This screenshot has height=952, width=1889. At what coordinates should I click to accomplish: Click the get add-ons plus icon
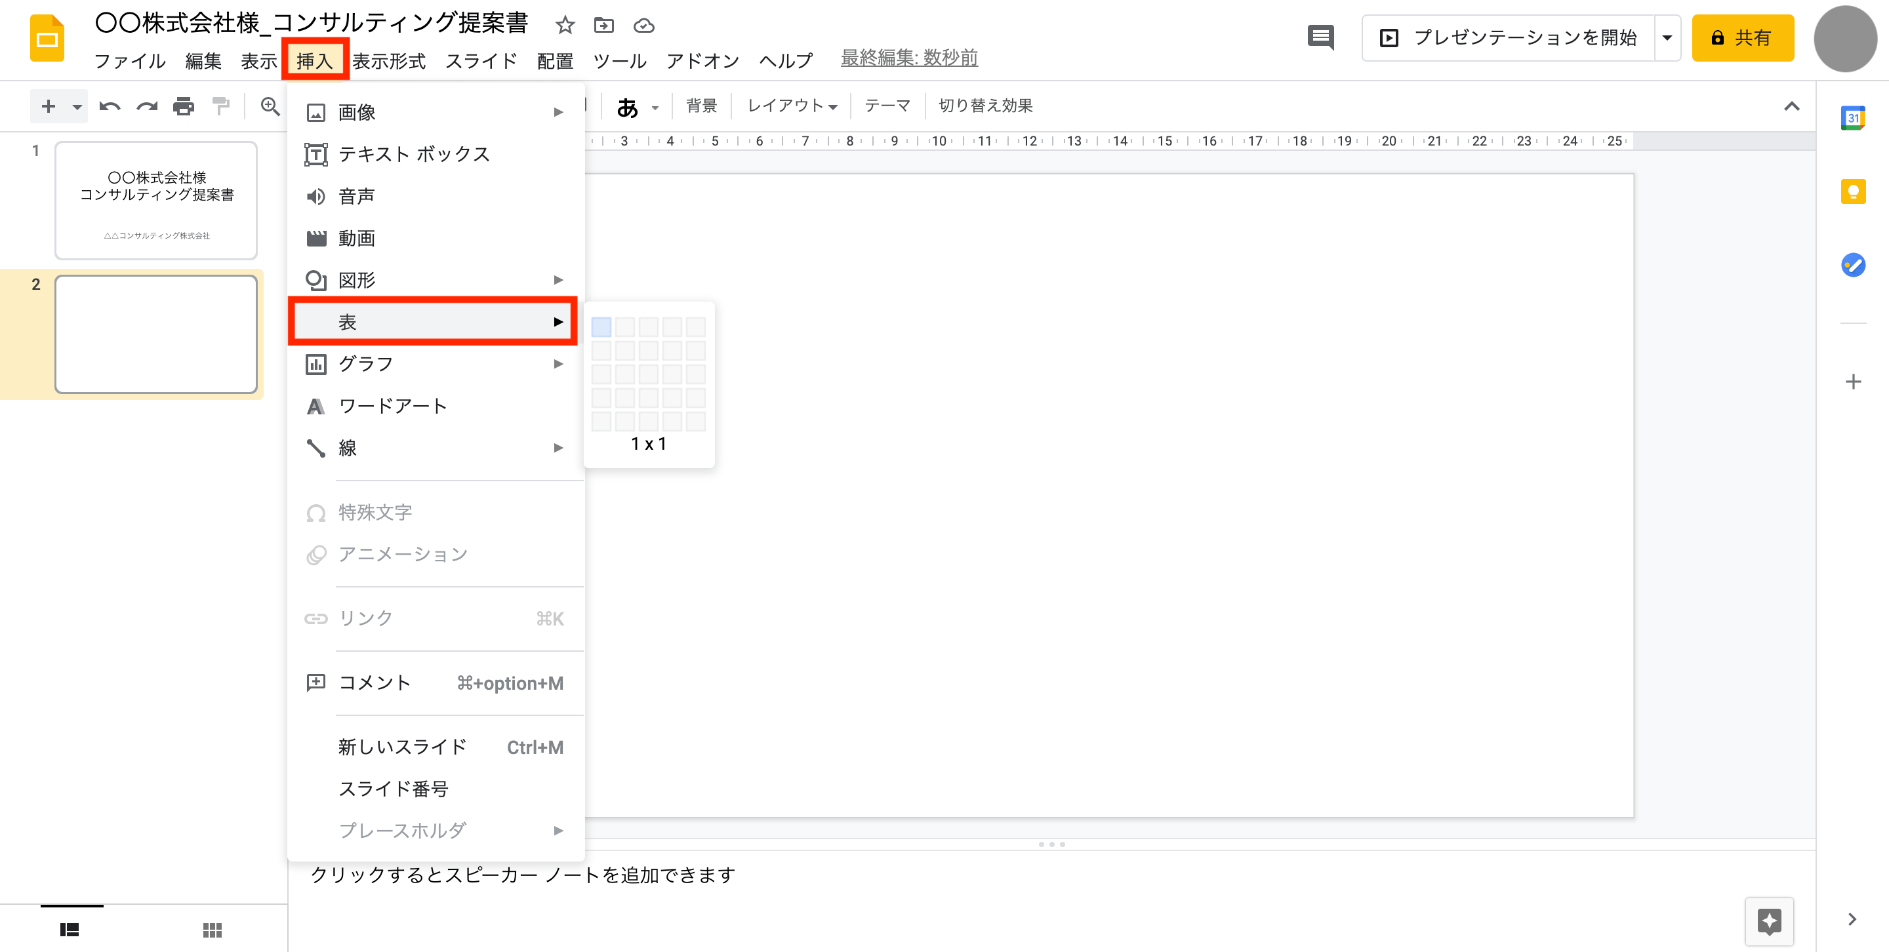[x=1853, y=382]
